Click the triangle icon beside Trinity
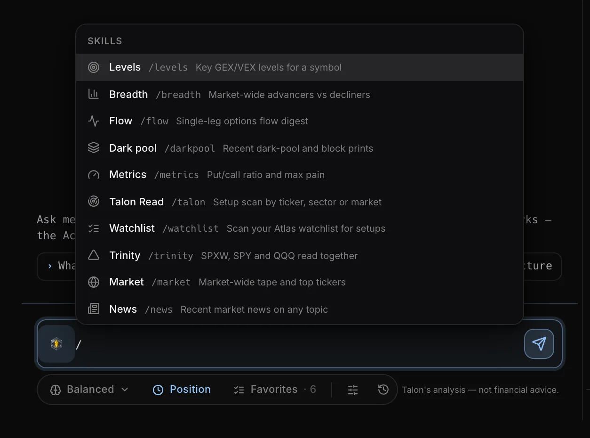590x438 pixels. tap(94, 255)
